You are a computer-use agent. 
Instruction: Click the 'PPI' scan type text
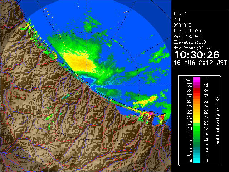[x=177, y=19]
